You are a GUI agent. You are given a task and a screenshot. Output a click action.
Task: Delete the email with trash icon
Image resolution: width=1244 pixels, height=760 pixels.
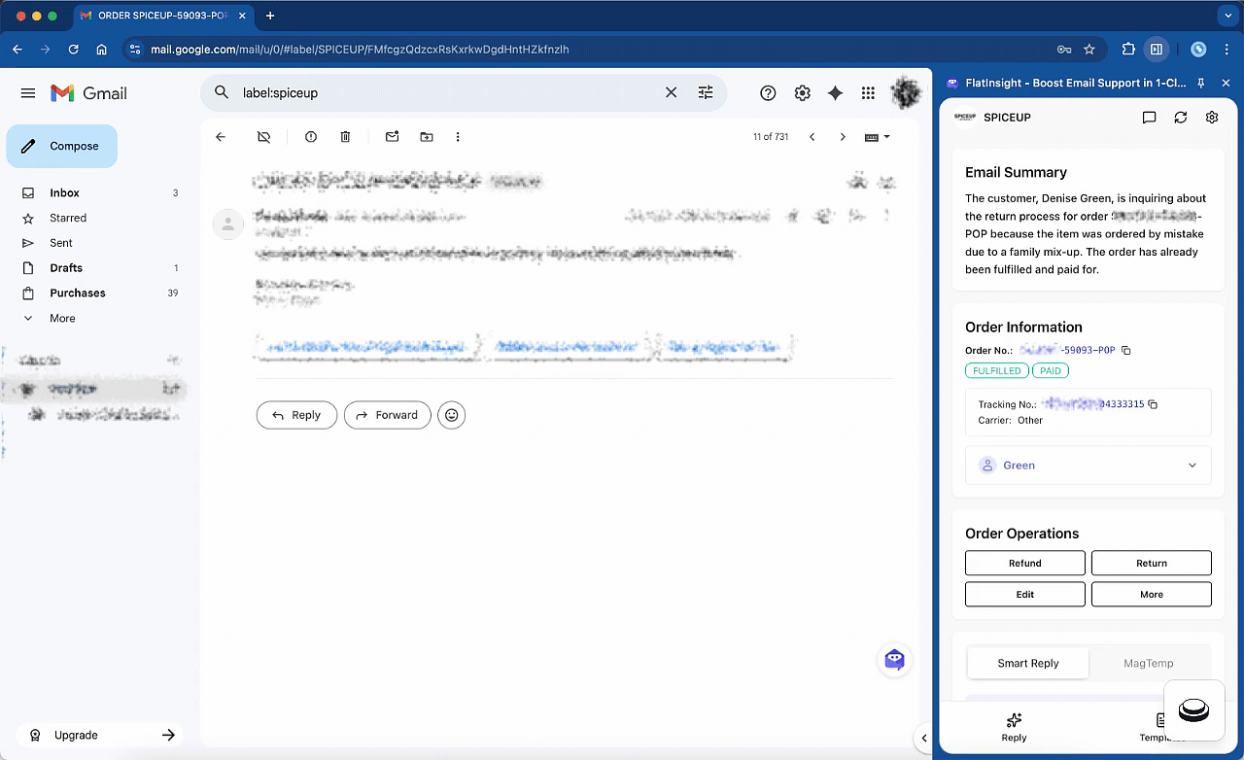click(x=345, y=137)
